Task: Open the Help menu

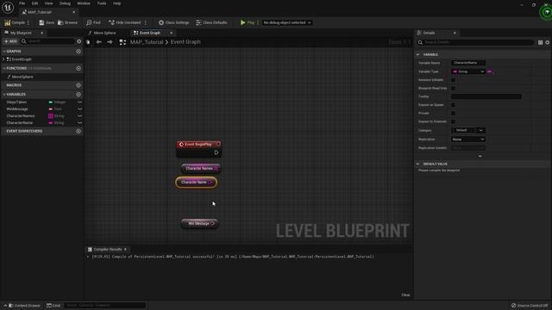Action: (x=116, y=3)
